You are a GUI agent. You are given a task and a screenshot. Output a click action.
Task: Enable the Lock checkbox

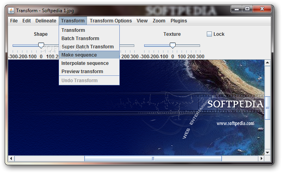(x=209, y=34)
